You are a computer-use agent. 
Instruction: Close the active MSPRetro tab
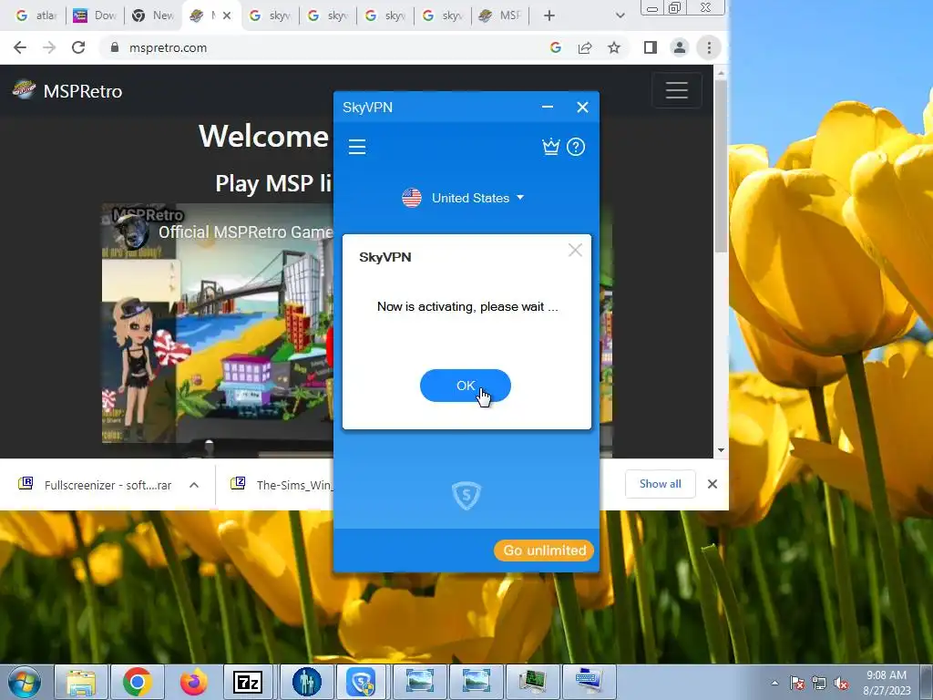click(227, 15)
